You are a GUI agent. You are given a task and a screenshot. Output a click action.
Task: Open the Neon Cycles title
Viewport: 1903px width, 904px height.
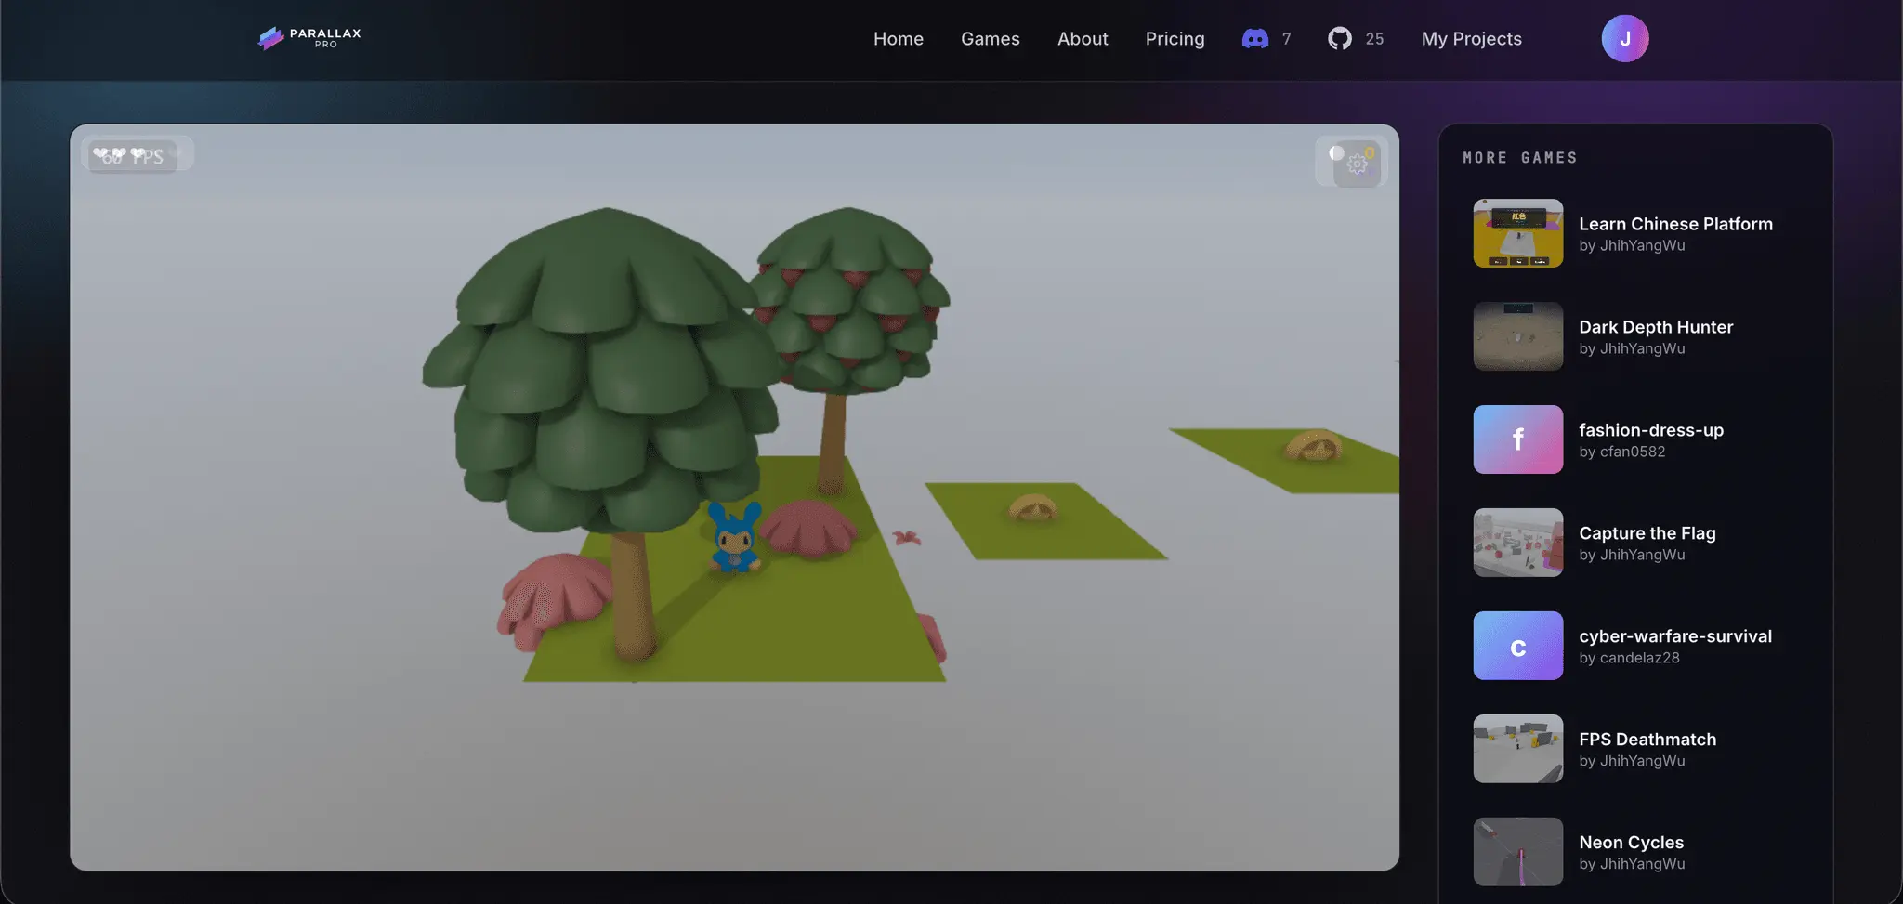click(1631, 843)
